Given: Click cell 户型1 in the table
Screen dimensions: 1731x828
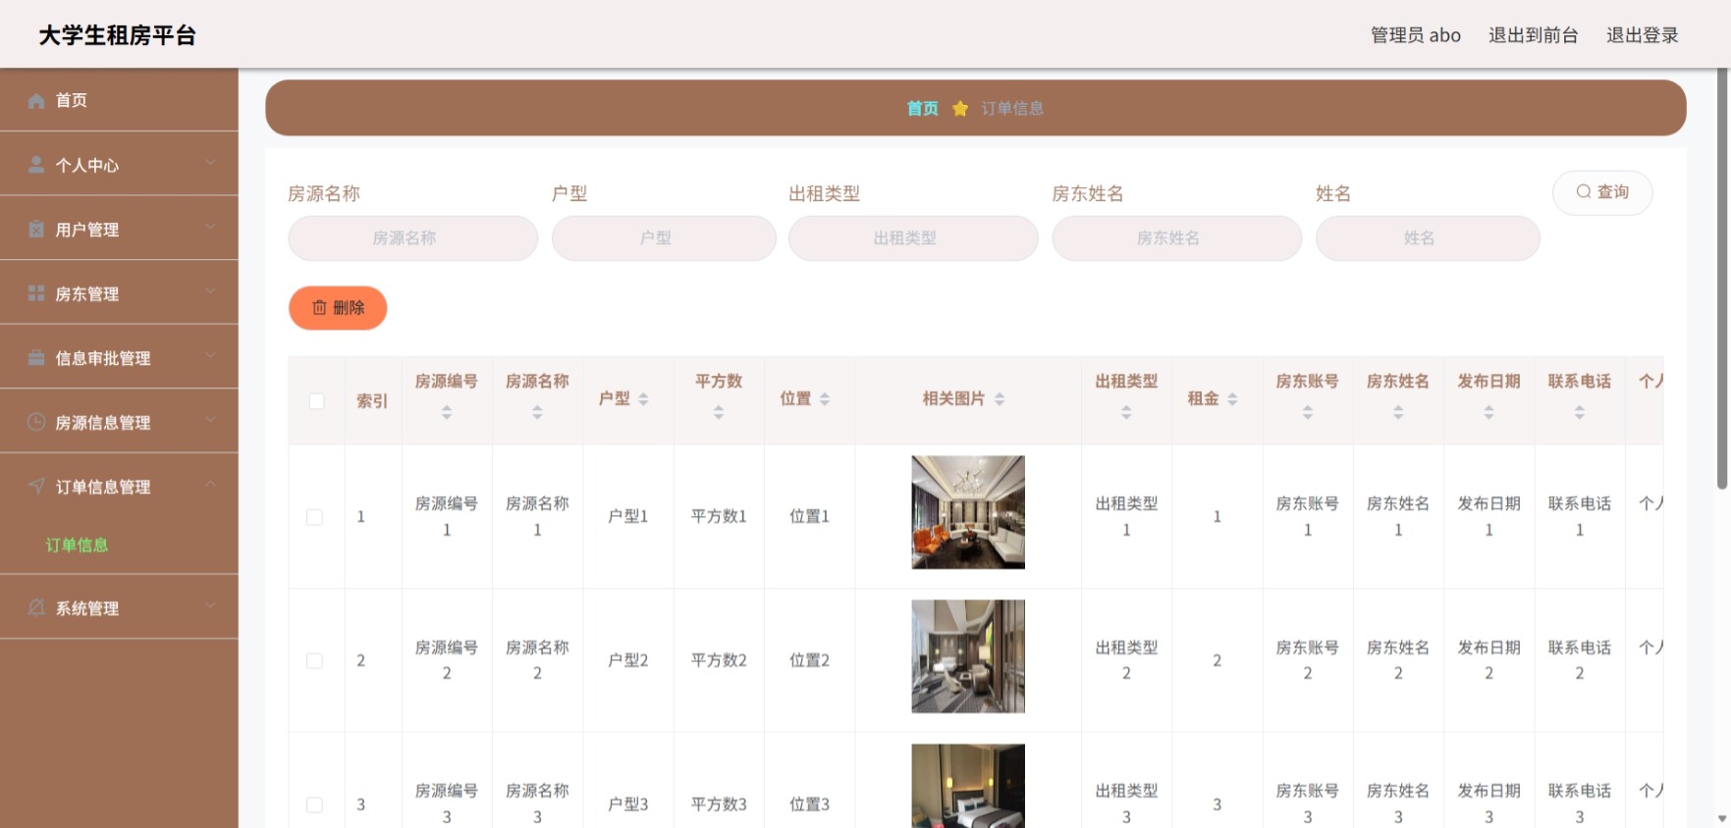Looking at the screenshot, I should tap(627, 516).
